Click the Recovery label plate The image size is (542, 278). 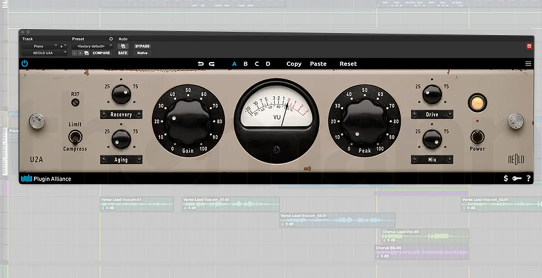point(121,115)
